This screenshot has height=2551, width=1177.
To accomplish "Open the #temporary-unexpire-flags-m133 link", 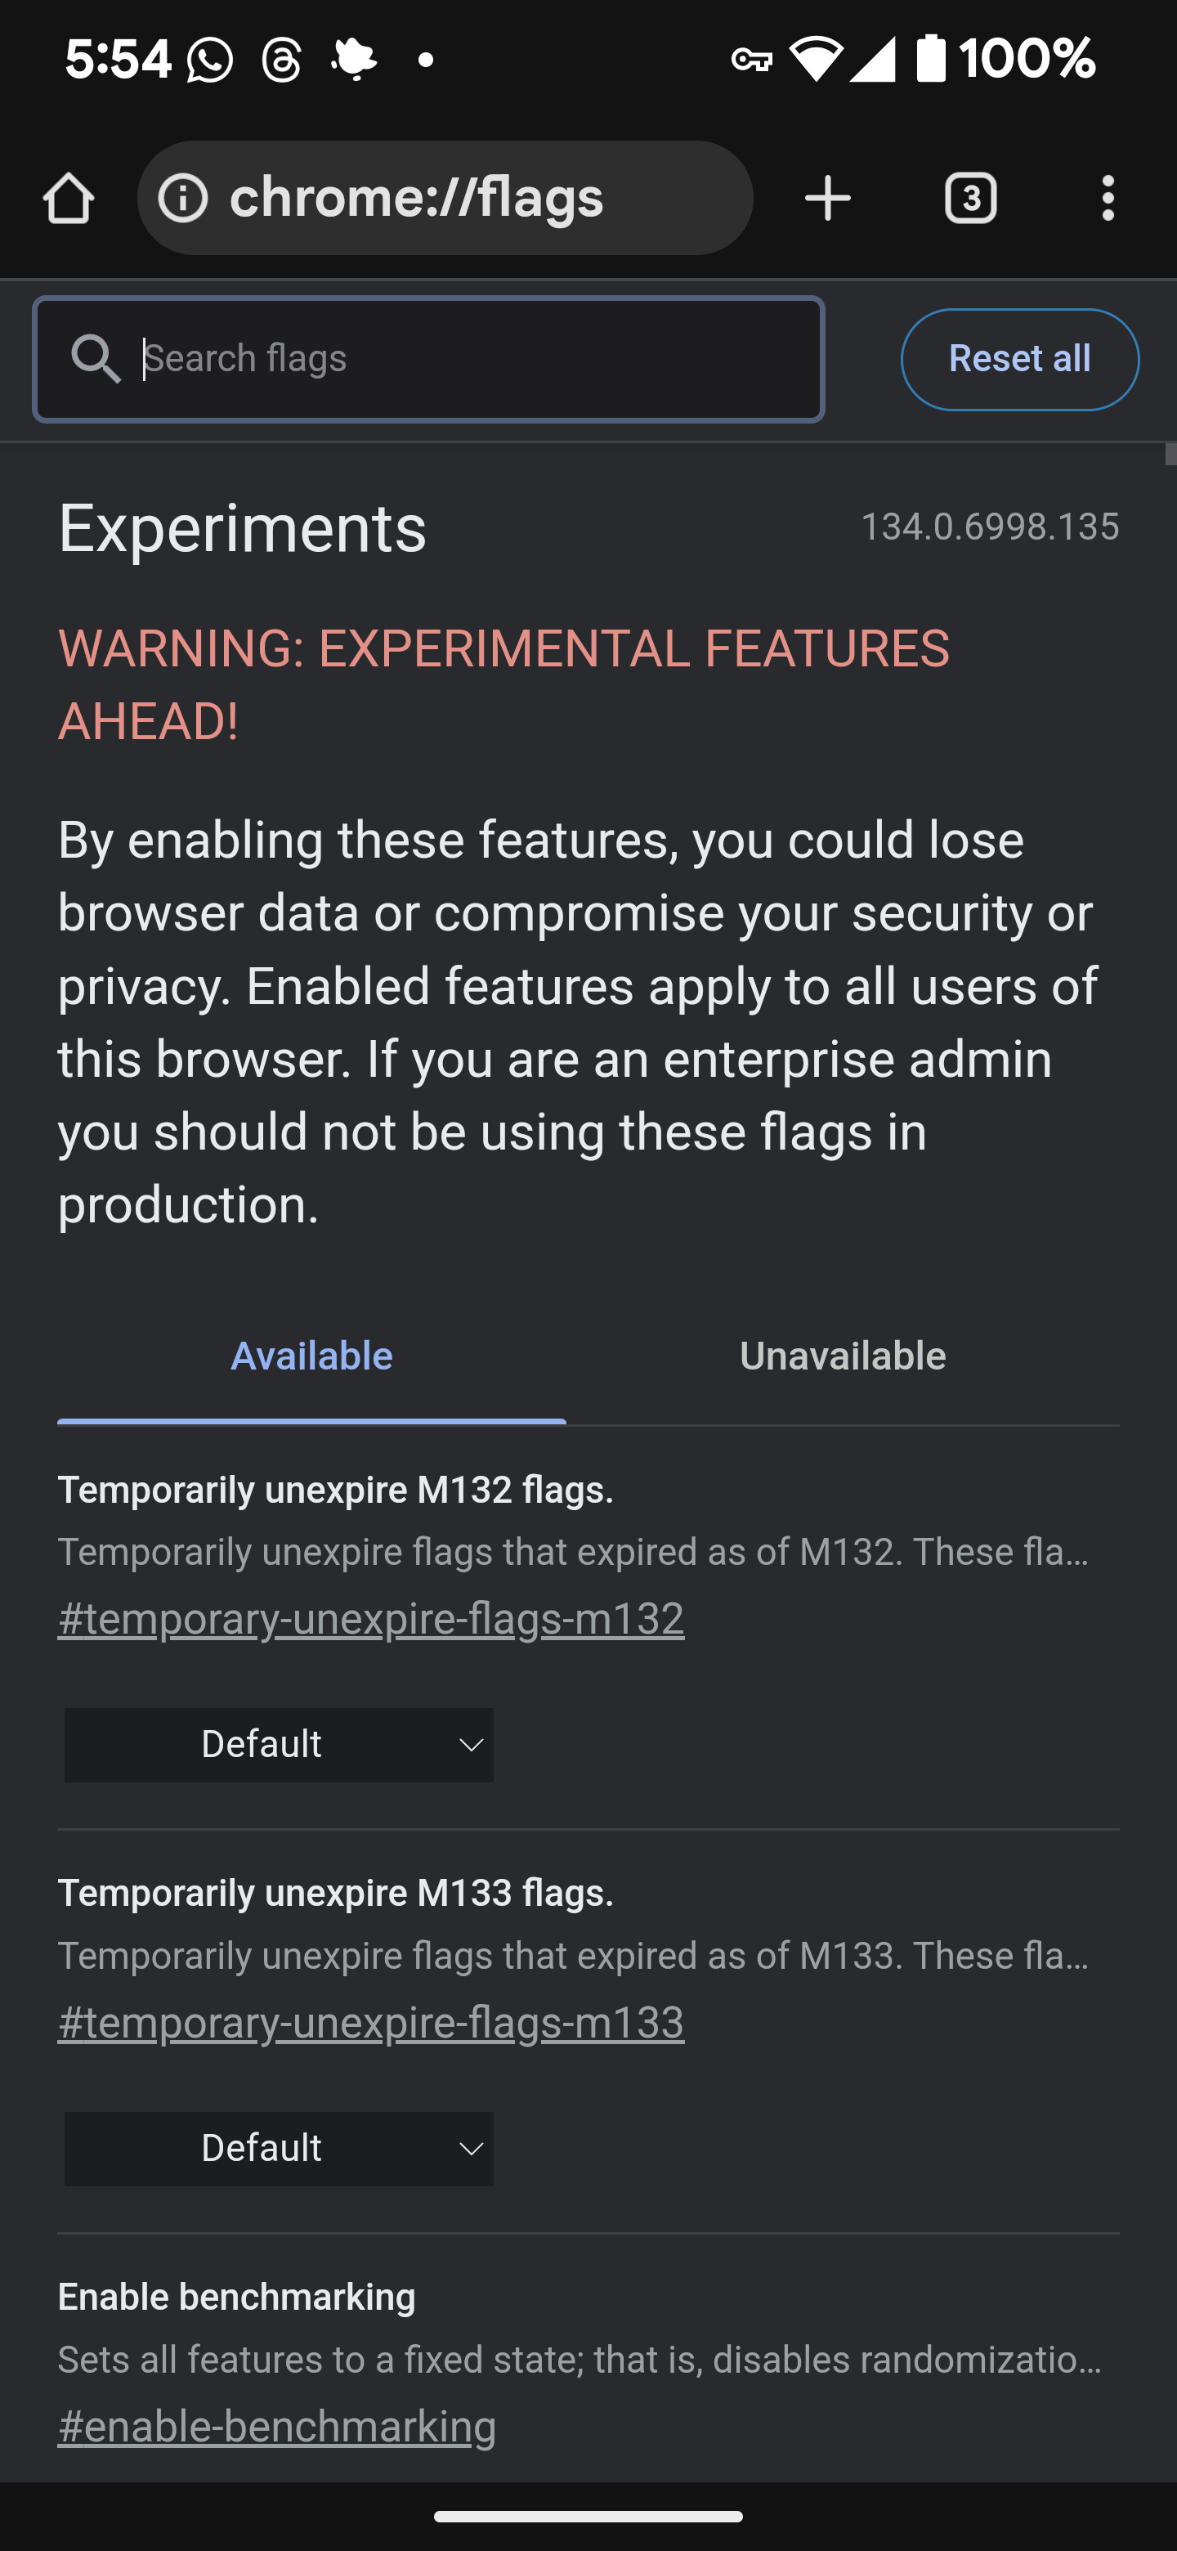I will click(371, 2023).
